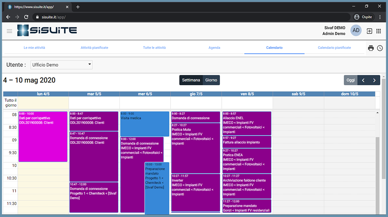Switch to Le mie attività tab
388x217 pixels.
point(34,47)
